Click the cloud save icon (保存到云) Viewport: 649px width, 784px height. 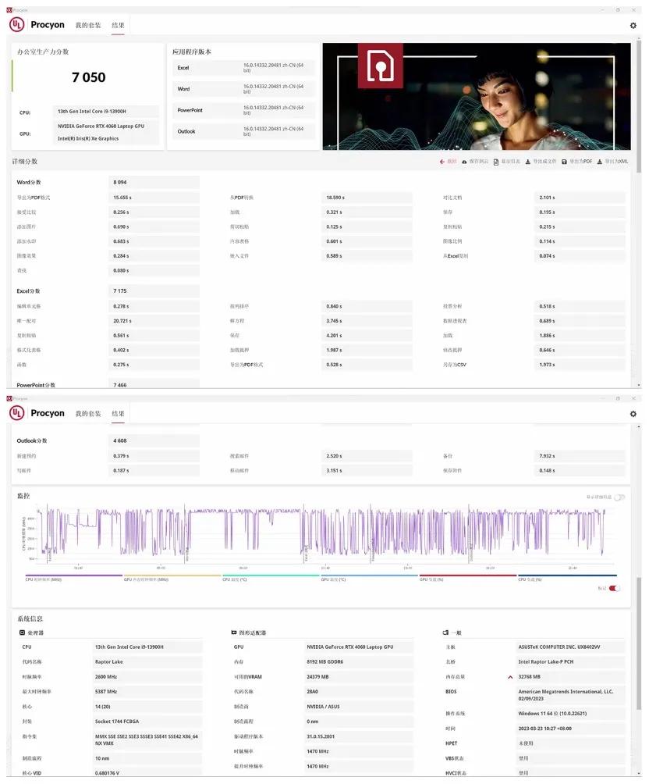[464, 162]
